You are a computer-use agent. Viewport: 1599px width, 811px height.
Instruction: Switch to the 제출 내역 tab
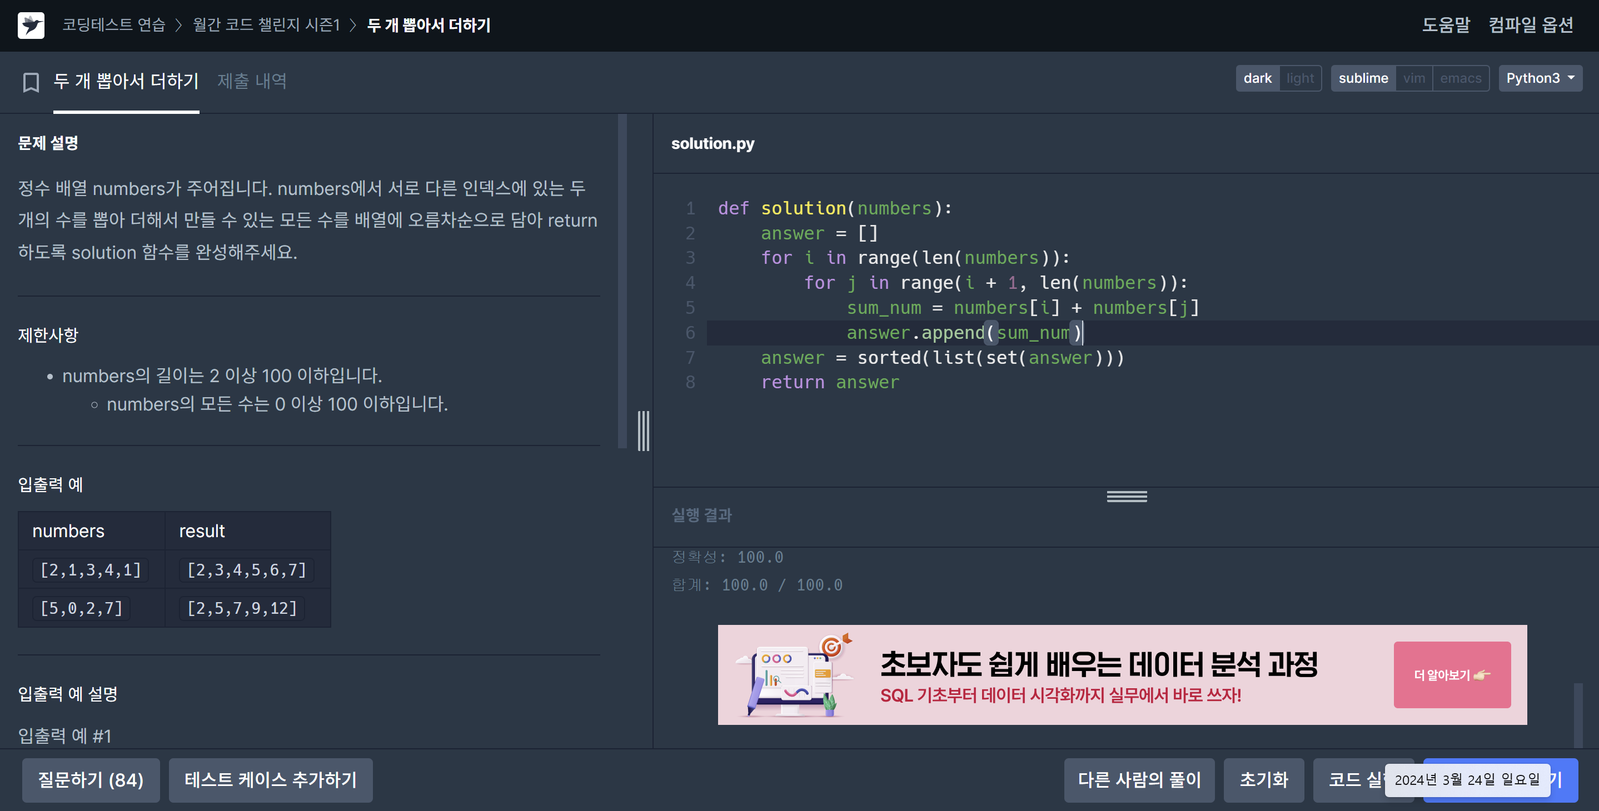tap(251, 80)
